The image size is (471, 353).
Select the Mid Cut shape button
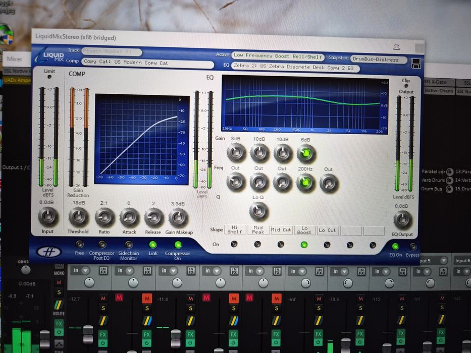(x=281, y=230)
